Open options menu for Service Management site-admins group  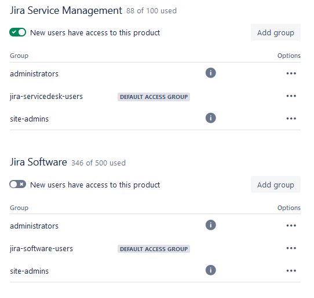point(291,119)
